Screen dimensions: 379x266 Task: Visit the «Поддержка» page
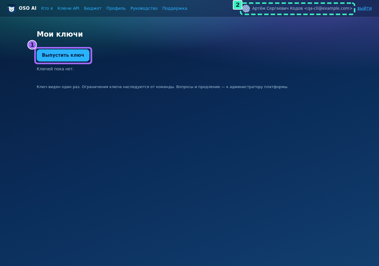(175, 8)
